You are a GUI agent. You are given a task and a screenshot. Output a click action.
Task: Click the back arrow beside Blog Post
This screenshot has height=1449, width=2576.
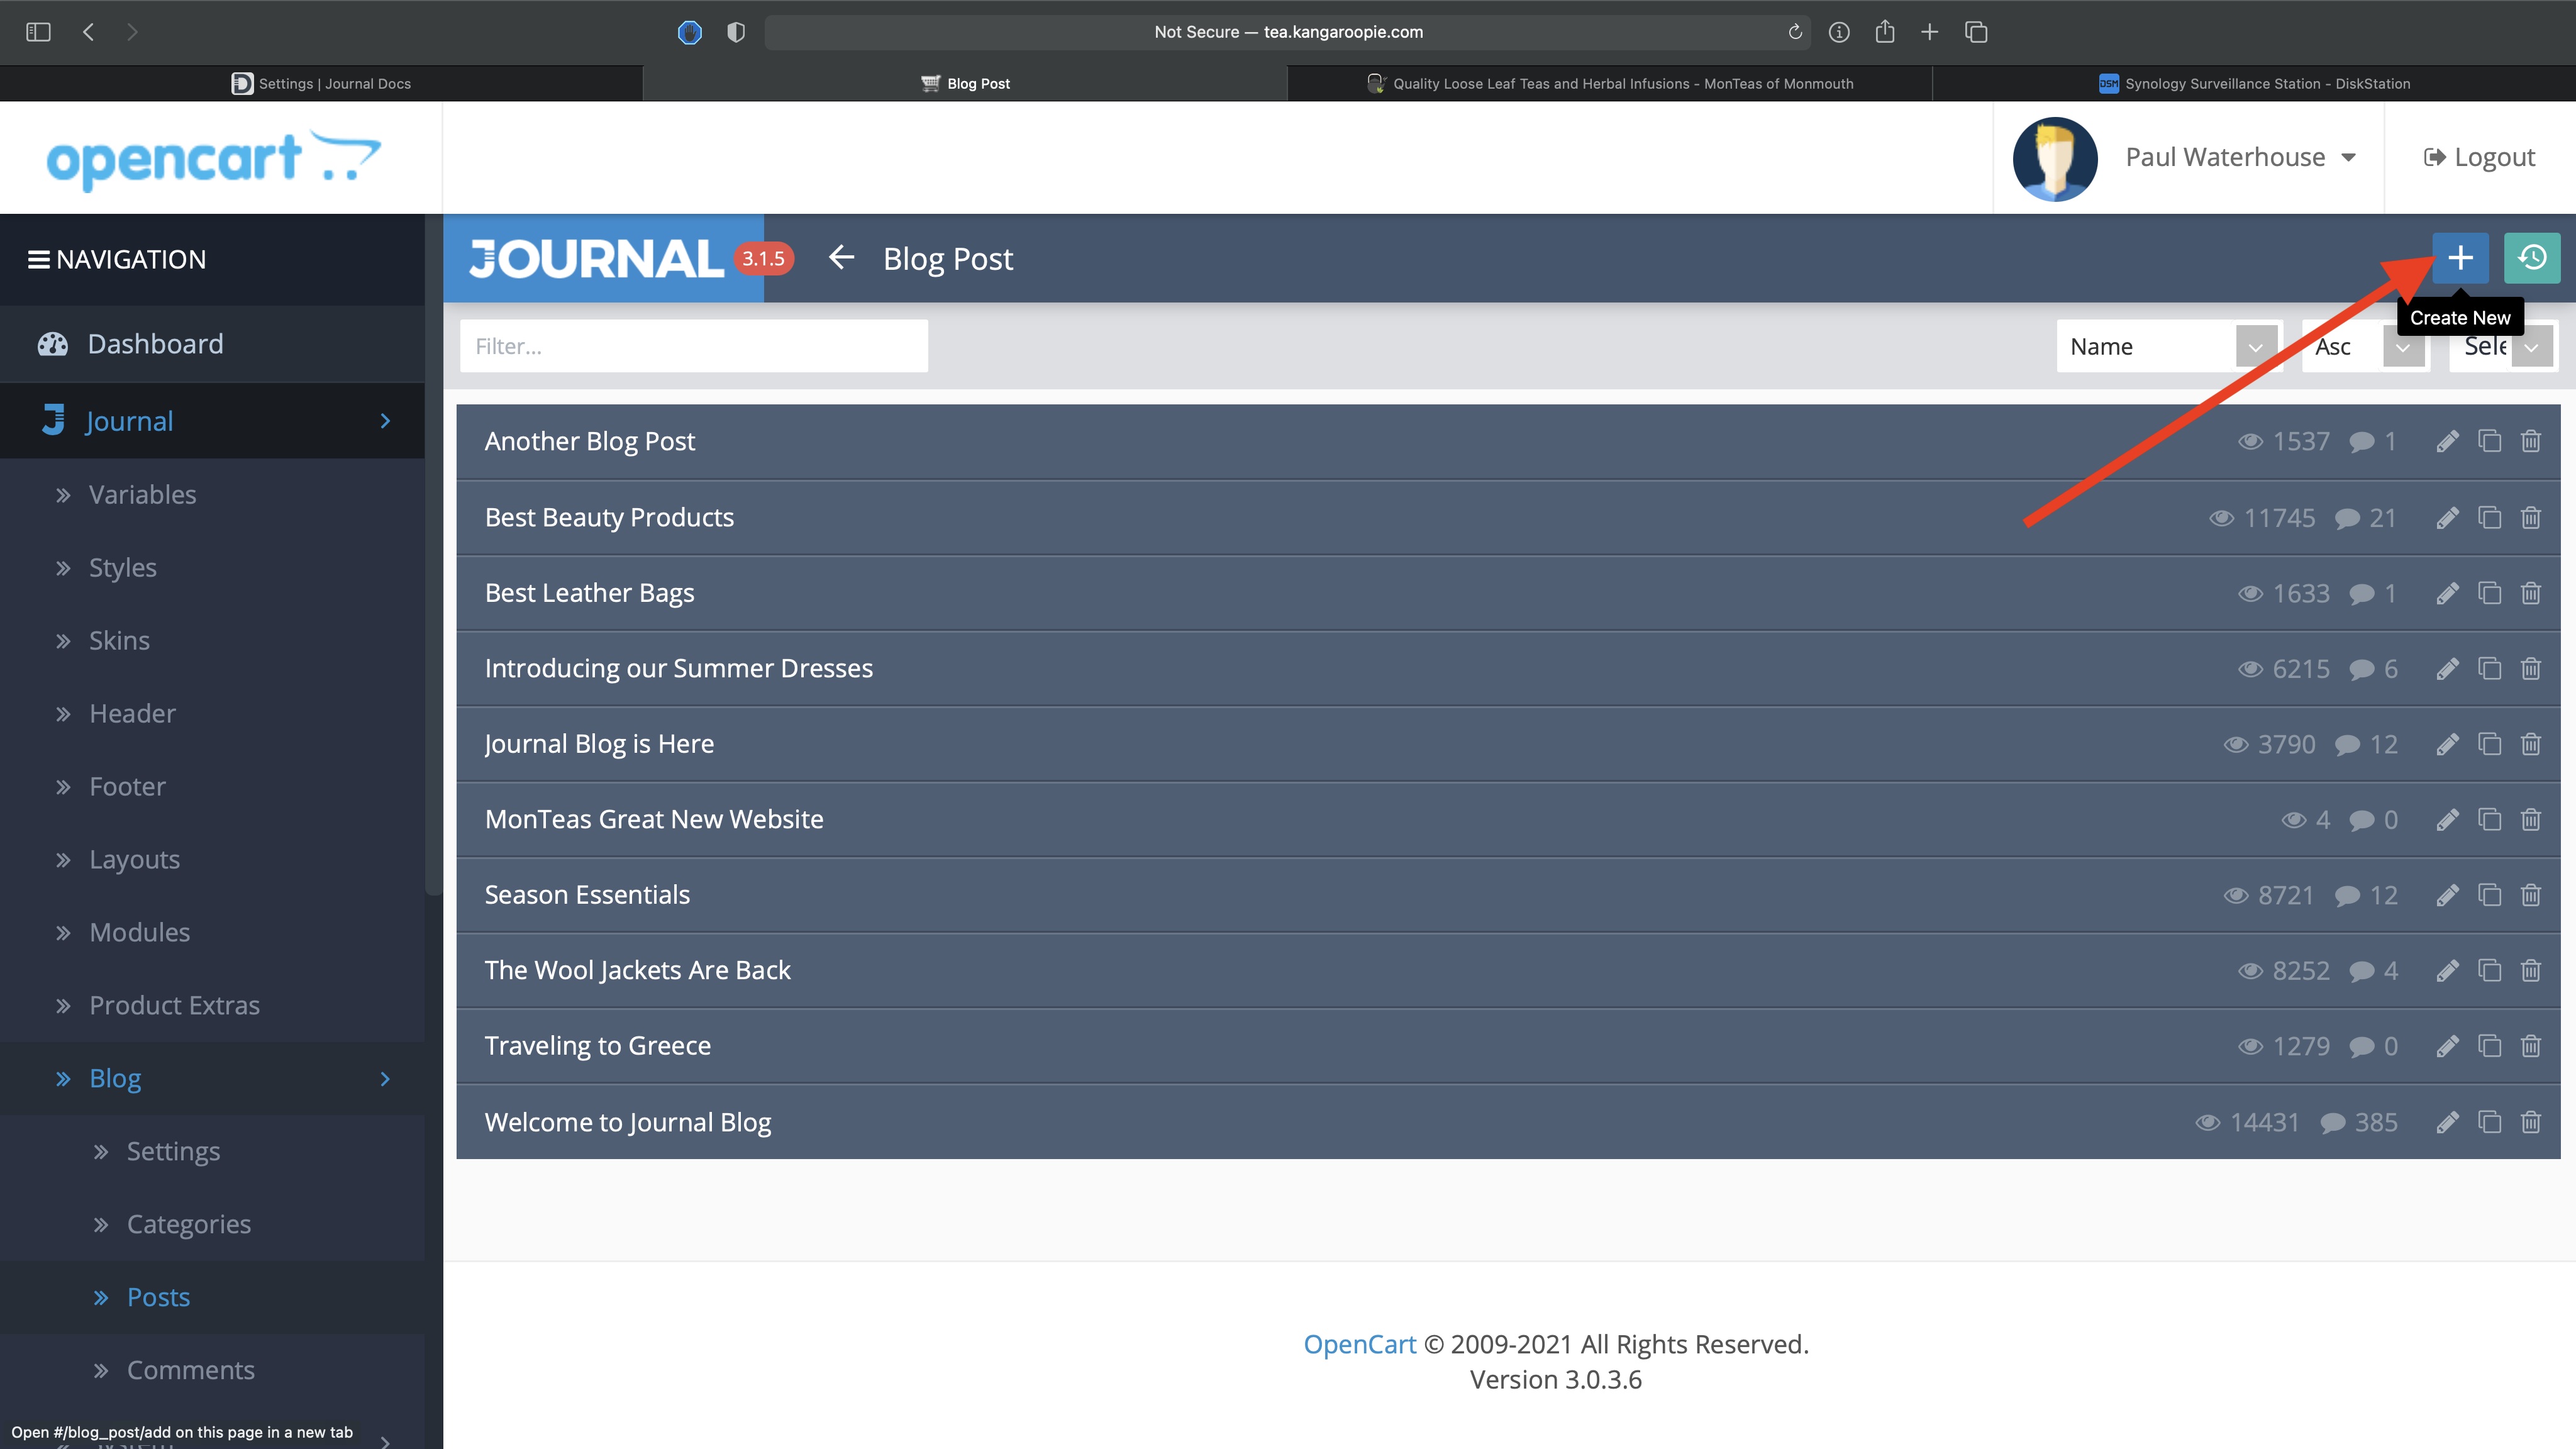tap(841, 258)
